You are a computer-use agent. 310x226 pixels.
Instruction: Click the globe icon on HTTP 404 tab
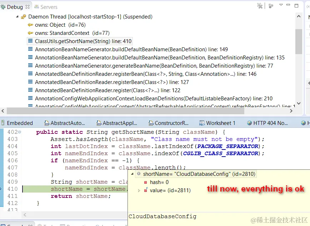(x=250, y=123)
